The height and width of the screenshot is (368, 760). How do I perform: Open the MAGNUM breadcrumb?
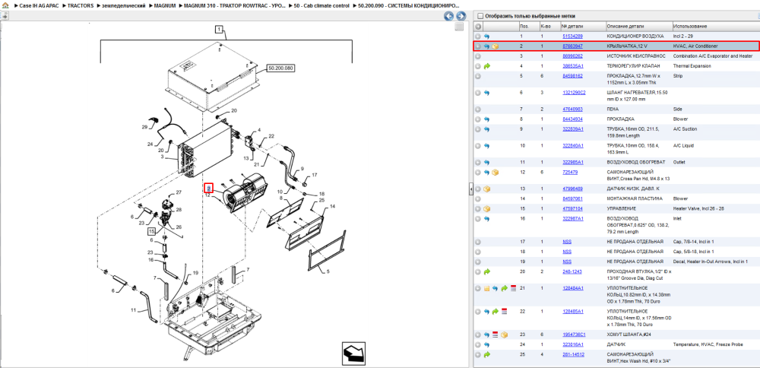coord(164,5)
